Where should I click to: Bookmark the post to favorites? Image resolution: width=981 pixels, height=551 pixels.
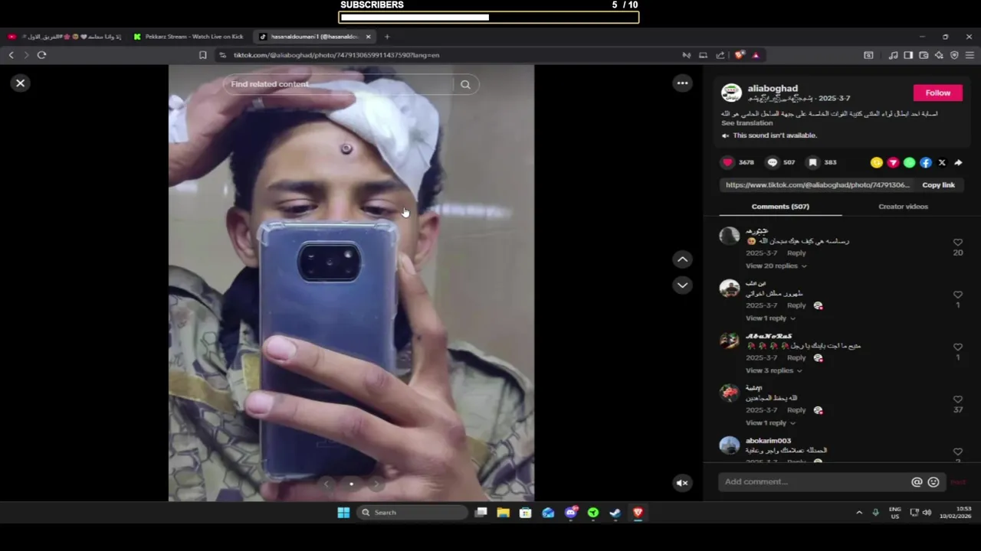pos(813,162)
